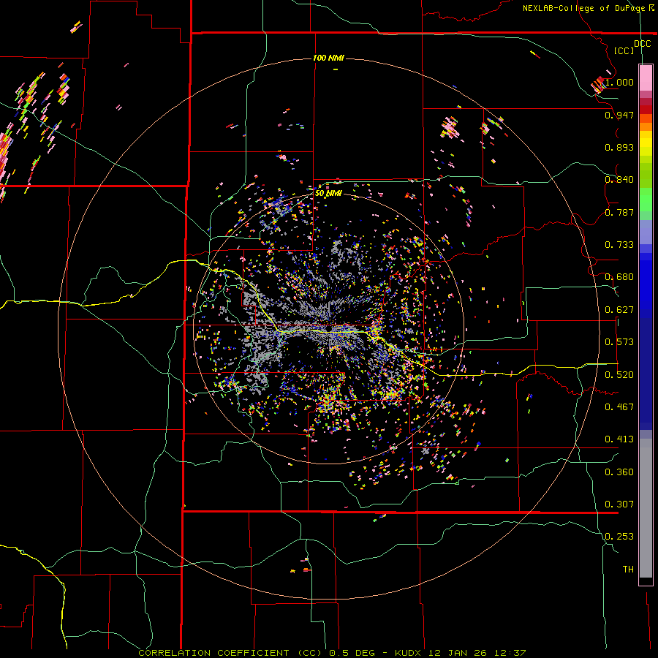Pick the dark navy color bar segment
Image resolution: width=658 pixels, height=658 pixels.
[646, 374]
